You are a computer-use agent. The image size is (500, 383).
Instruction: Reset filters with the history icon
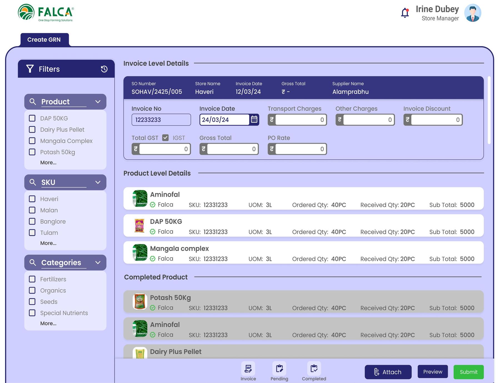coord(104,69)
